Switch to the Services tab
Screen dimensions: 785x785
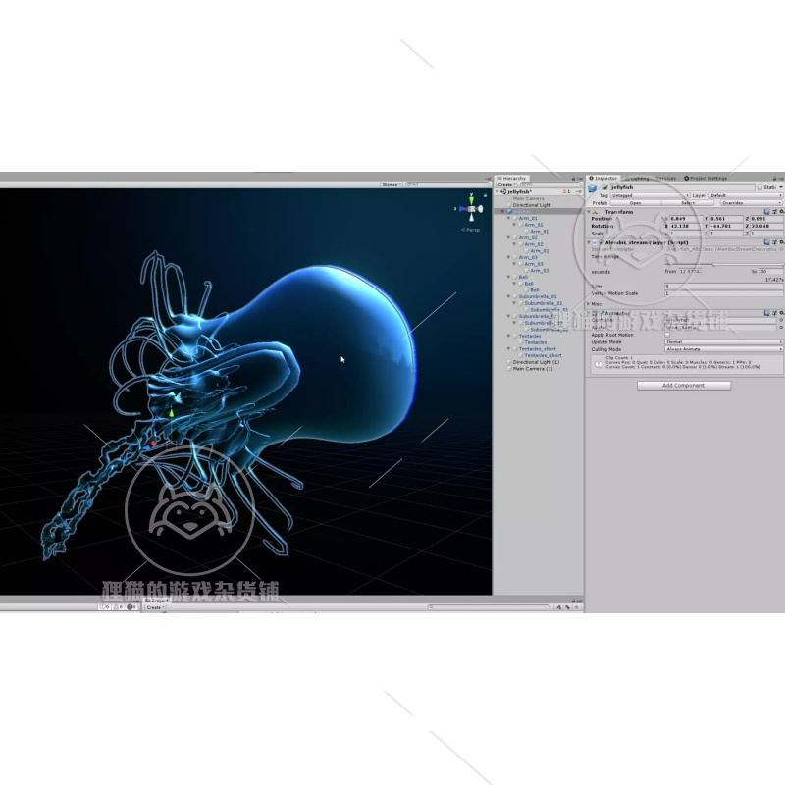[x=666, y=179]
